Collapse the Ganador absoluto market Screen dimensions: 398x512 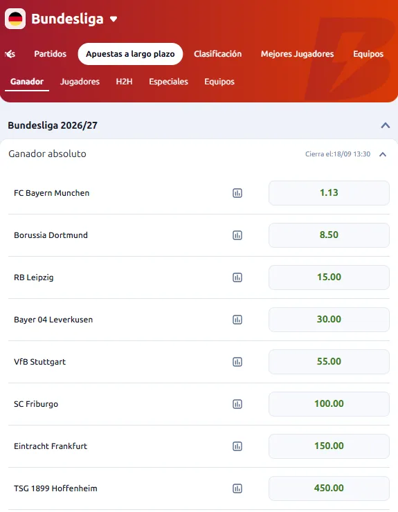[383, 154]
